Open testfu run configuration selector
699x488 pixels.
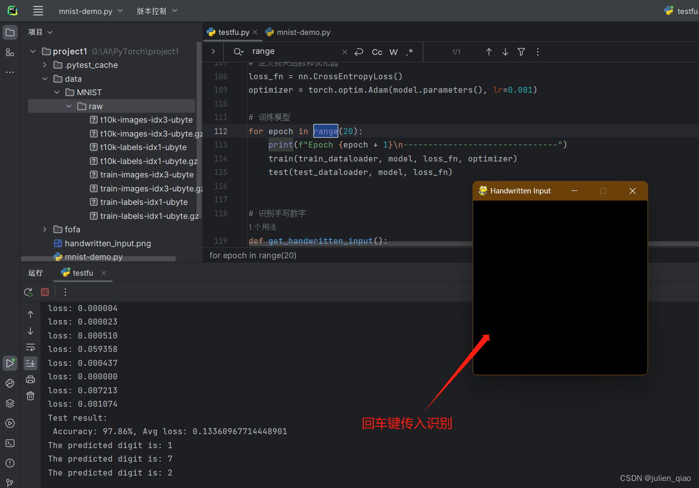(681, 11)
